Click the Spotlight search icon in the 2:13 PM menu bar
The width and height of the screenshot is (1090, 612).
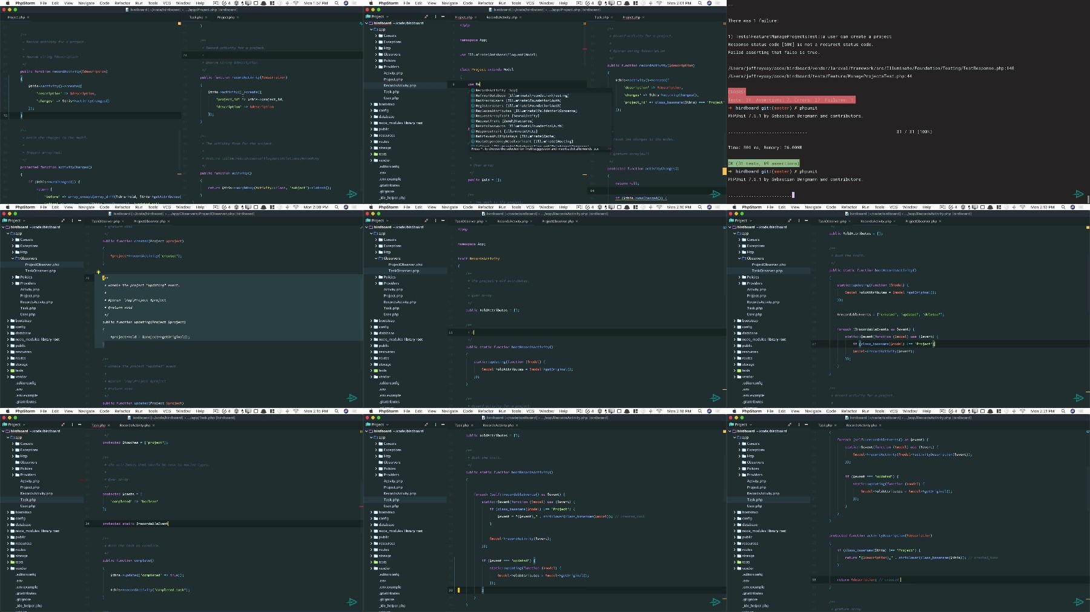pyautogui.click(x=1063, y=207)
